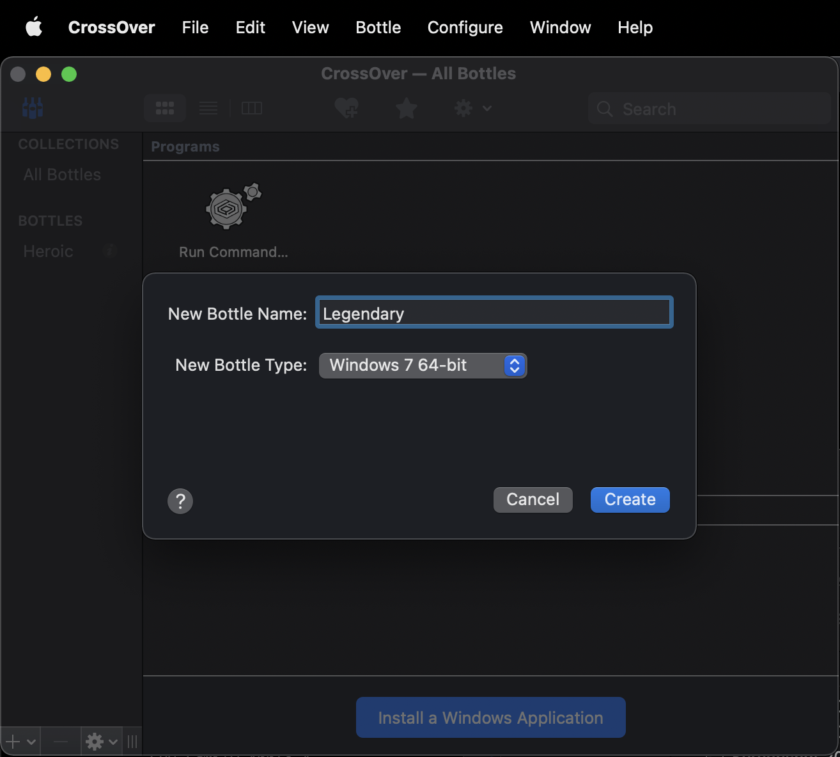Open the toolbar gear actions dropdown

472,108
